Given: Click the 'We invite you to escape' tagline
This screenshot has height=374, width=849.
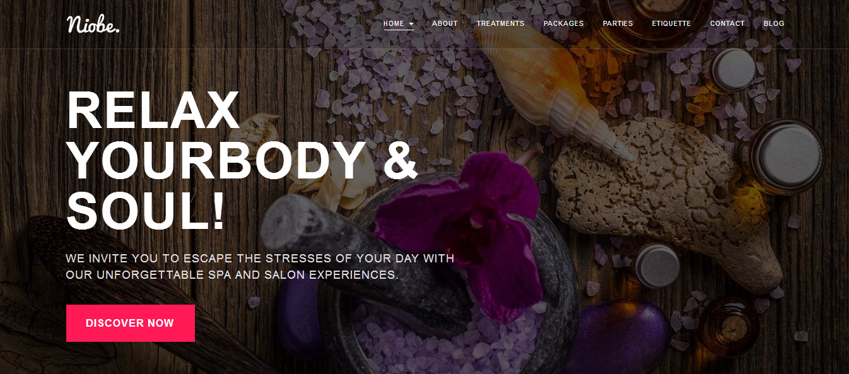Looking at the screenshot, I should pos(260,259).
